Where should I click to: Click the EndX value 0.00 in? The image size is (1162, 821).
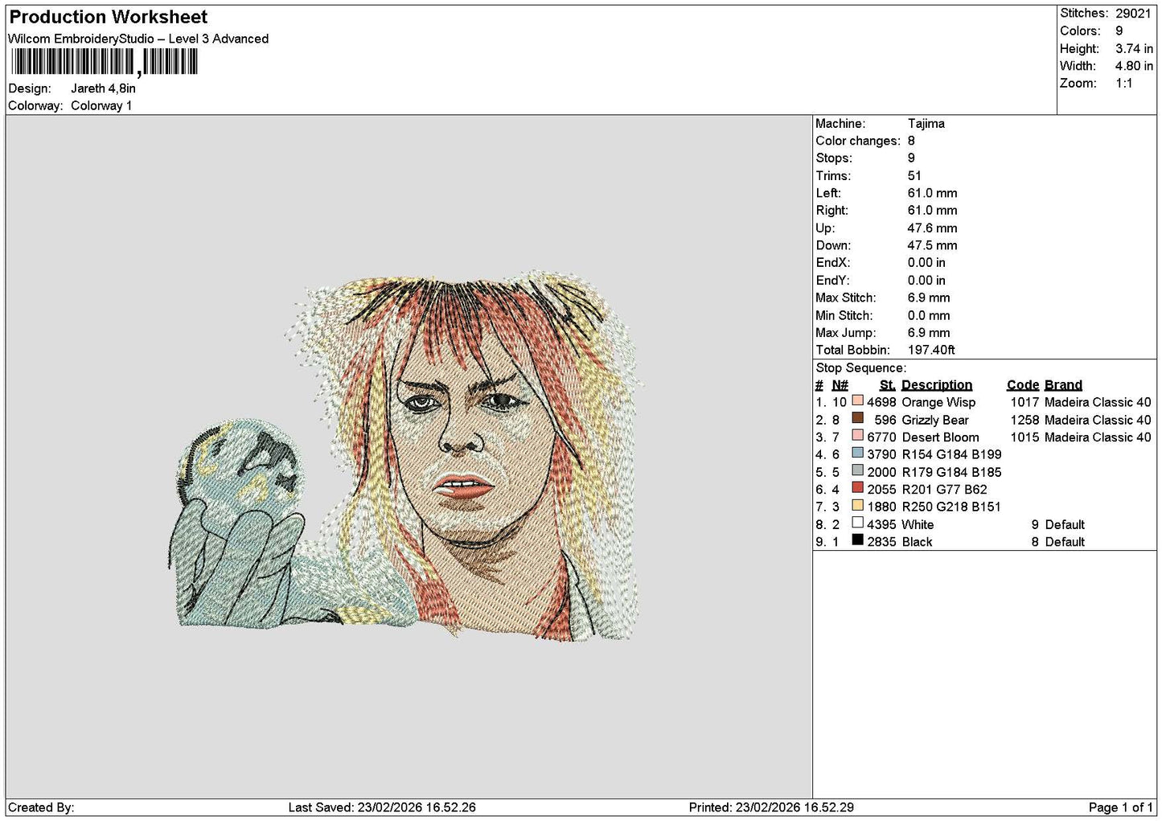point(926,263)
